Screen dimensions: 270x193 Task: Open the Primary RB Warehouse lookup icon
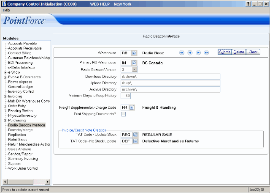pos(134,63)
